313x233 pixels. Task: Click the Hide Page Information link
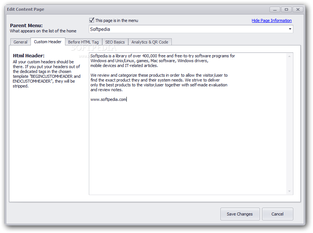(271, 20)
